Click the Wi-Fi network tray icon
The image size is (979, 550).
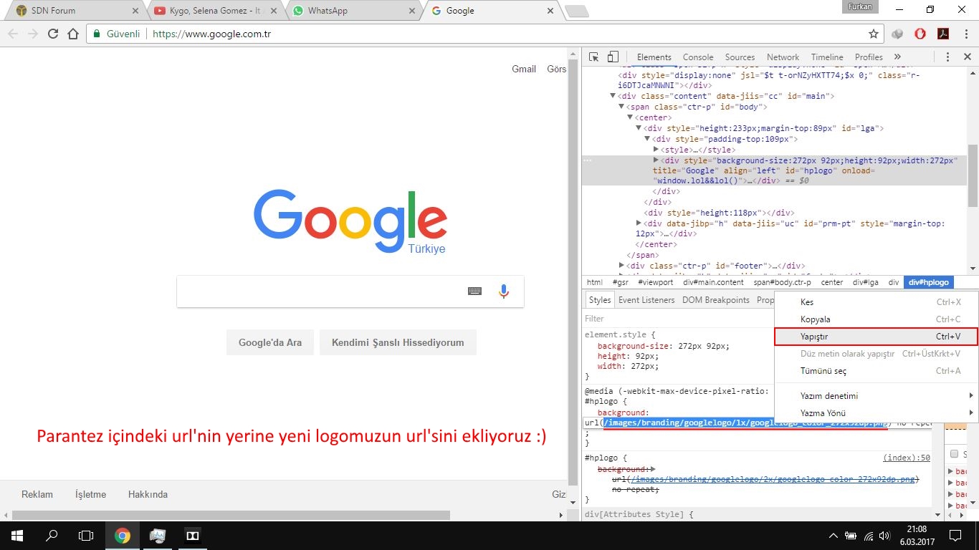869,535
